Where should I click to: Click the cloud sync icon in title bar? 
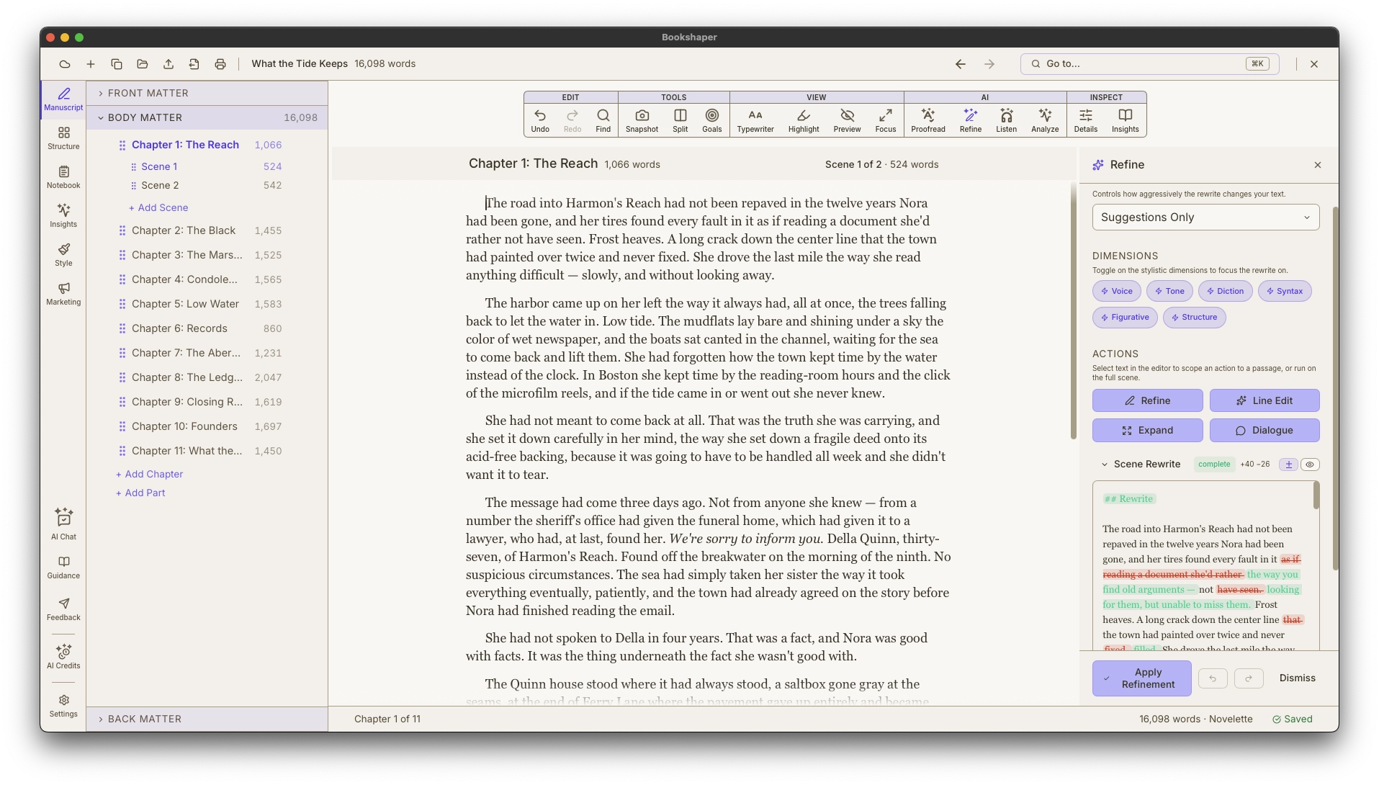point(65,64)
